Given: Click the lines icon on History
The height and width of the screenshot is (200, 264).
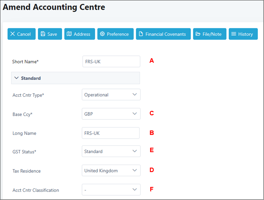Looking at the screenshot, I should click(234, 34).
